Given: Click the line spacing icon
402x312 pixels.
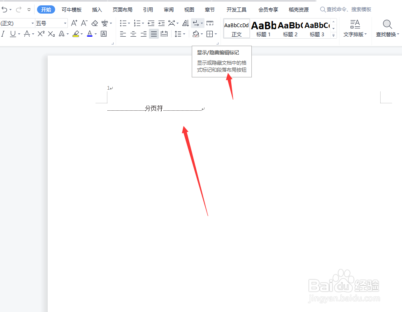Looking at the screenshot, I should tap(178, 34).
